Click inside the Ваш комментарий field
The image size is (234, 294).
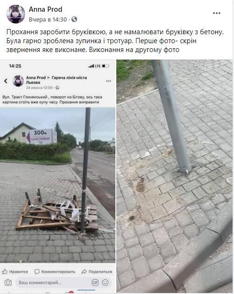pyautogui.click(x=53, y=282)
